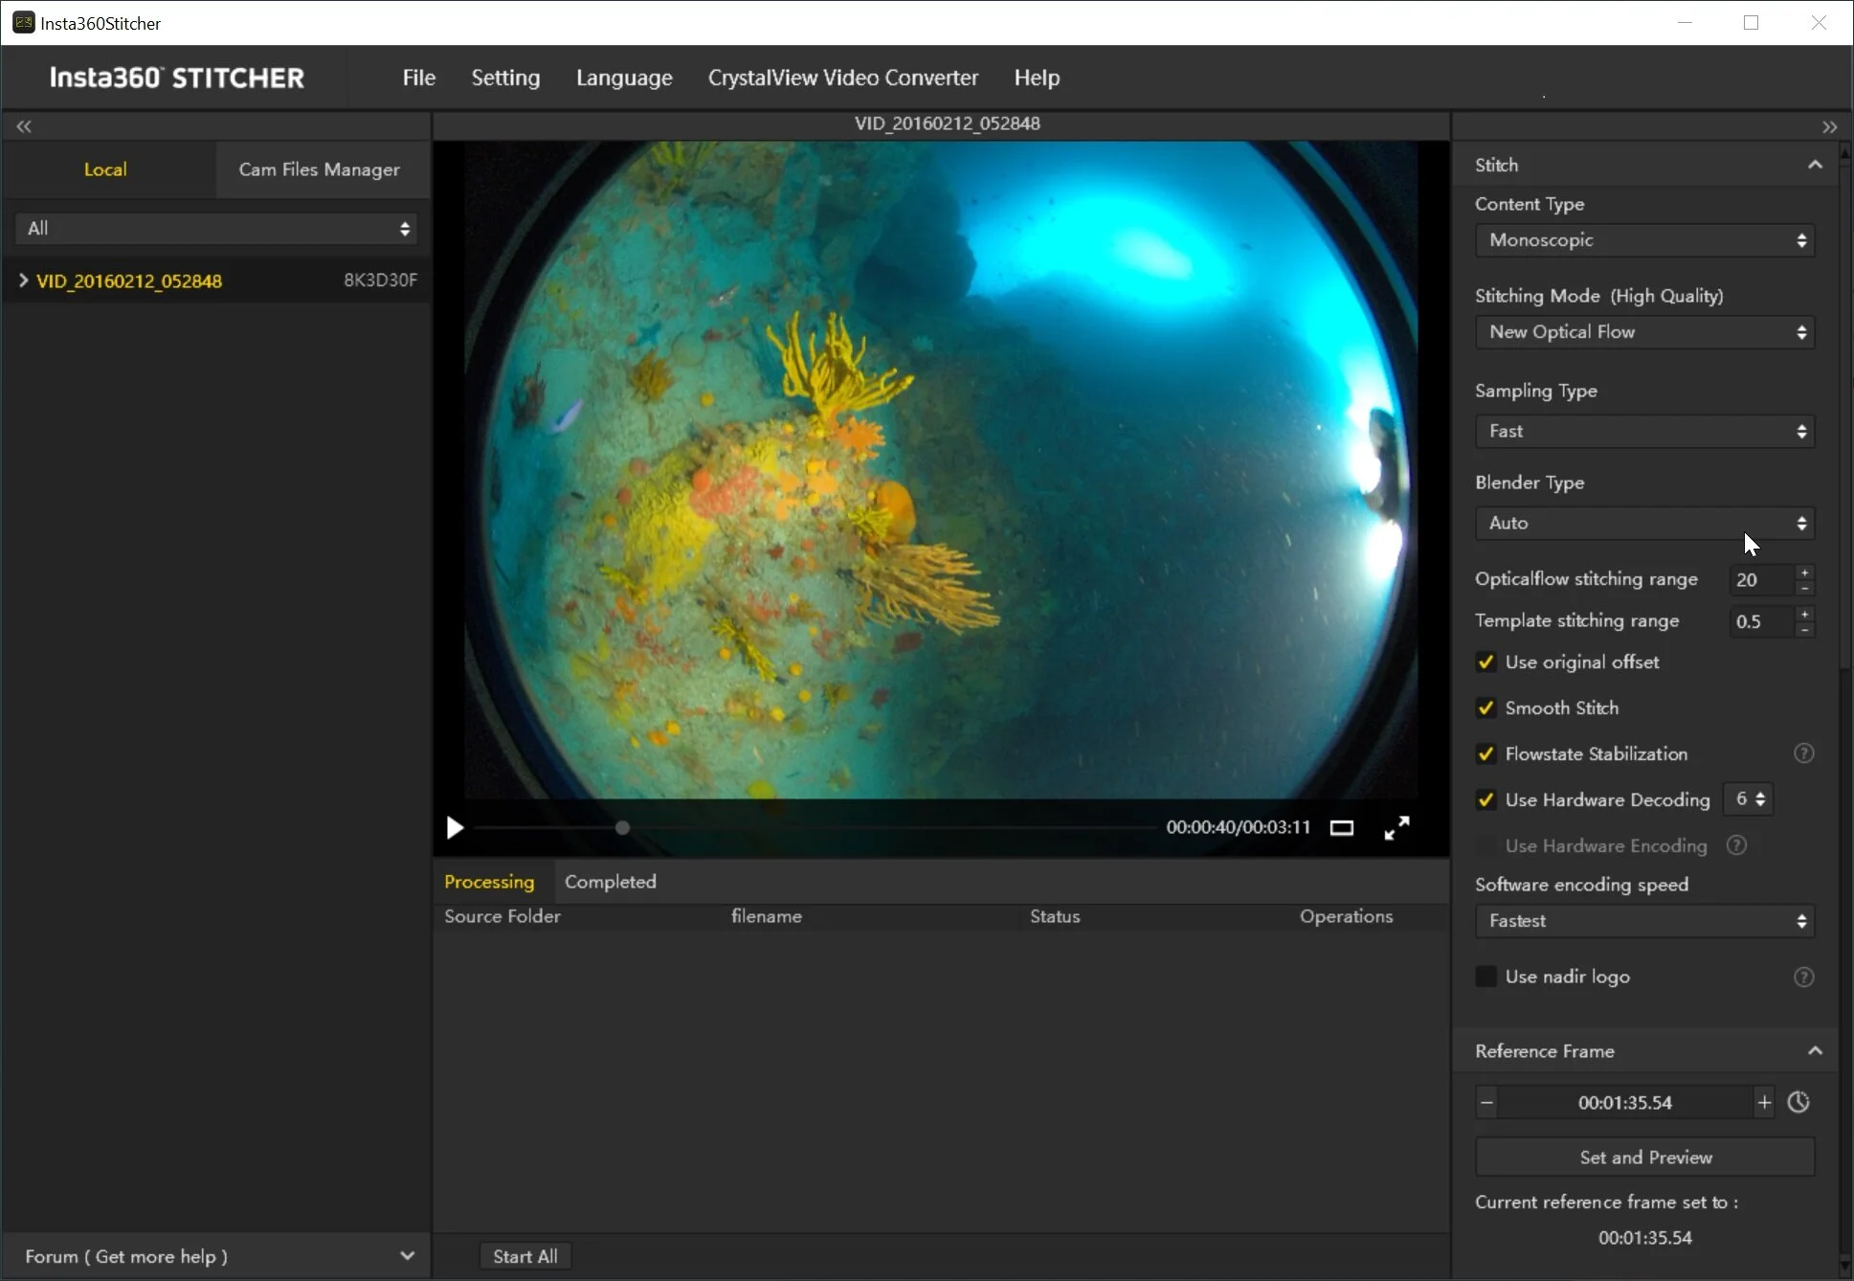Viewport: 1854px width, 1281px height.
Task: Change hardware decoding count dropdown
Action: (x=1749, y=799)
